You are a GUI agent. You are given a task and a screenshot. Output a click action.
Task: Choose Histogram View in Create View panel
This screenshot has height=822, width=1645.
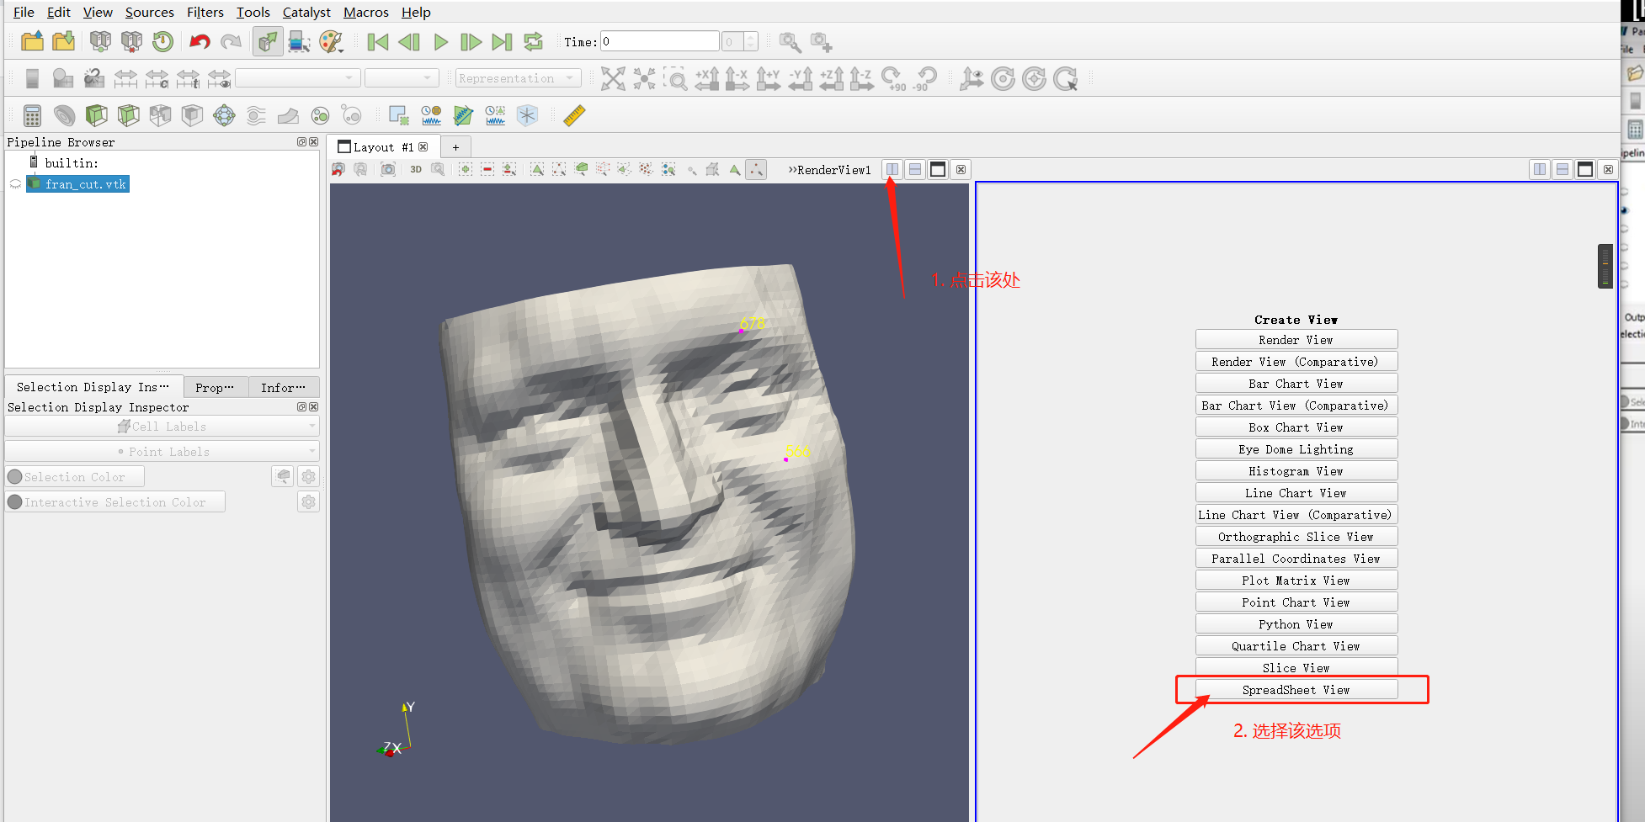click(1296, 470)
